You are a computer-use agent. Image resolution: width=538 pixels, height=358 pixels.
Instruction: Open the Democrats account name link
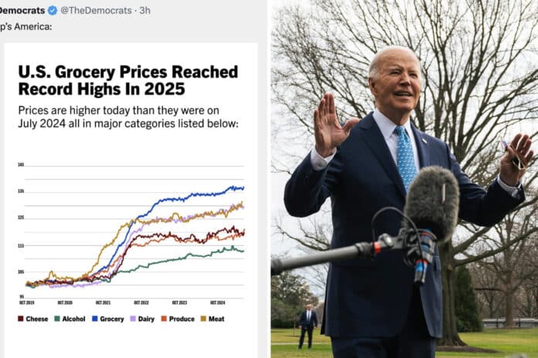click(x=22, y=11)
